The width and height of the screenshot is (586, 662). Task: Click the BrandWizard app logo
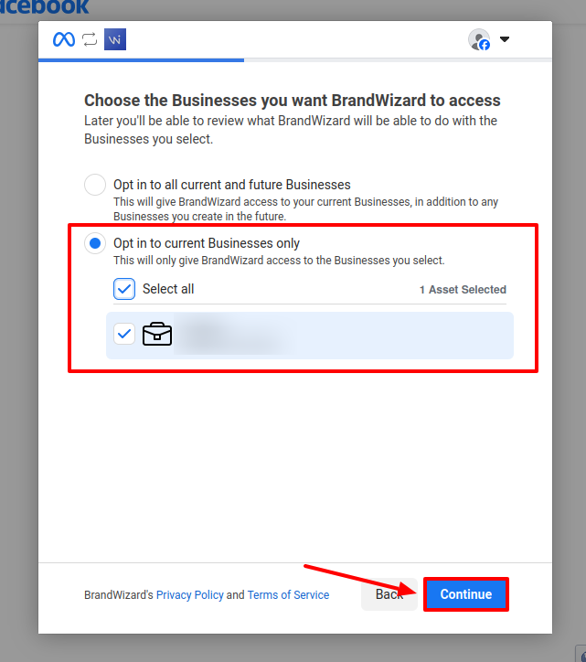(x=115, y=39)
